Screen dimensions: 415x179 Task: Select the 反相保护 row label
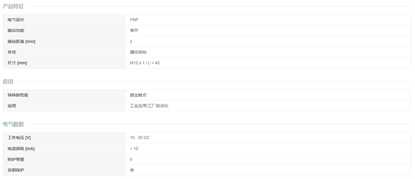coord(16,170)
